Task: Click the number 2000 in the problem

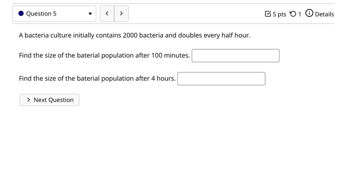Action: click(x=130, y=35)
